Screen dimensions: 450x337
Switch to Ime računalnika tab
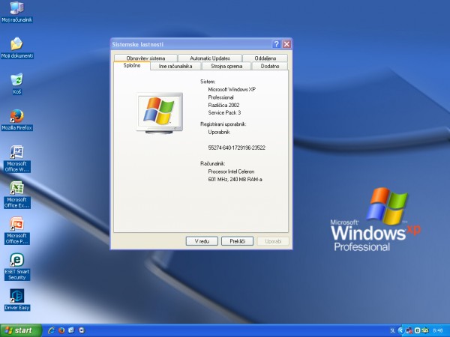175,66
